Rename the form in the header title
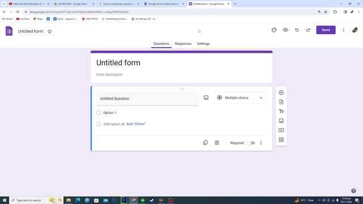The height and width of the screenshot is (204, 363). [x=31, y=32]
